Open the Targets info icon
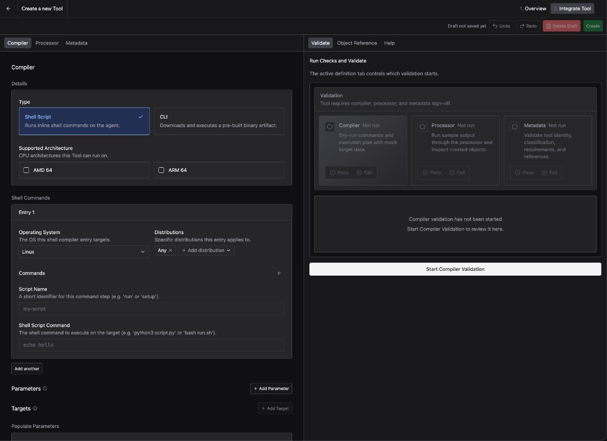 tap(35, 408)
